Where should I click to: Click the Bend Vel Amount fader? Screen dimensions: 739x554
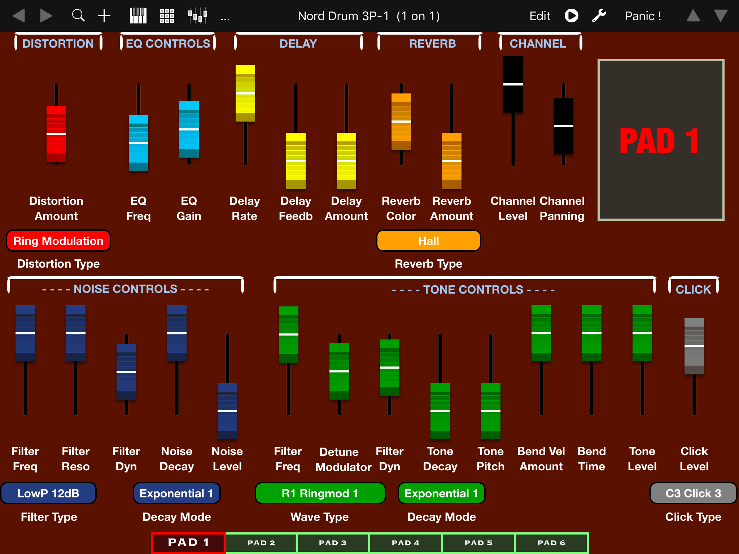(541, 333)
